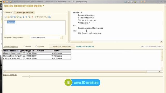The height and width of the screenshot is (93, 166).
Task: Click Справочник.Контакты in query text
Action: (x=91, y=28)
